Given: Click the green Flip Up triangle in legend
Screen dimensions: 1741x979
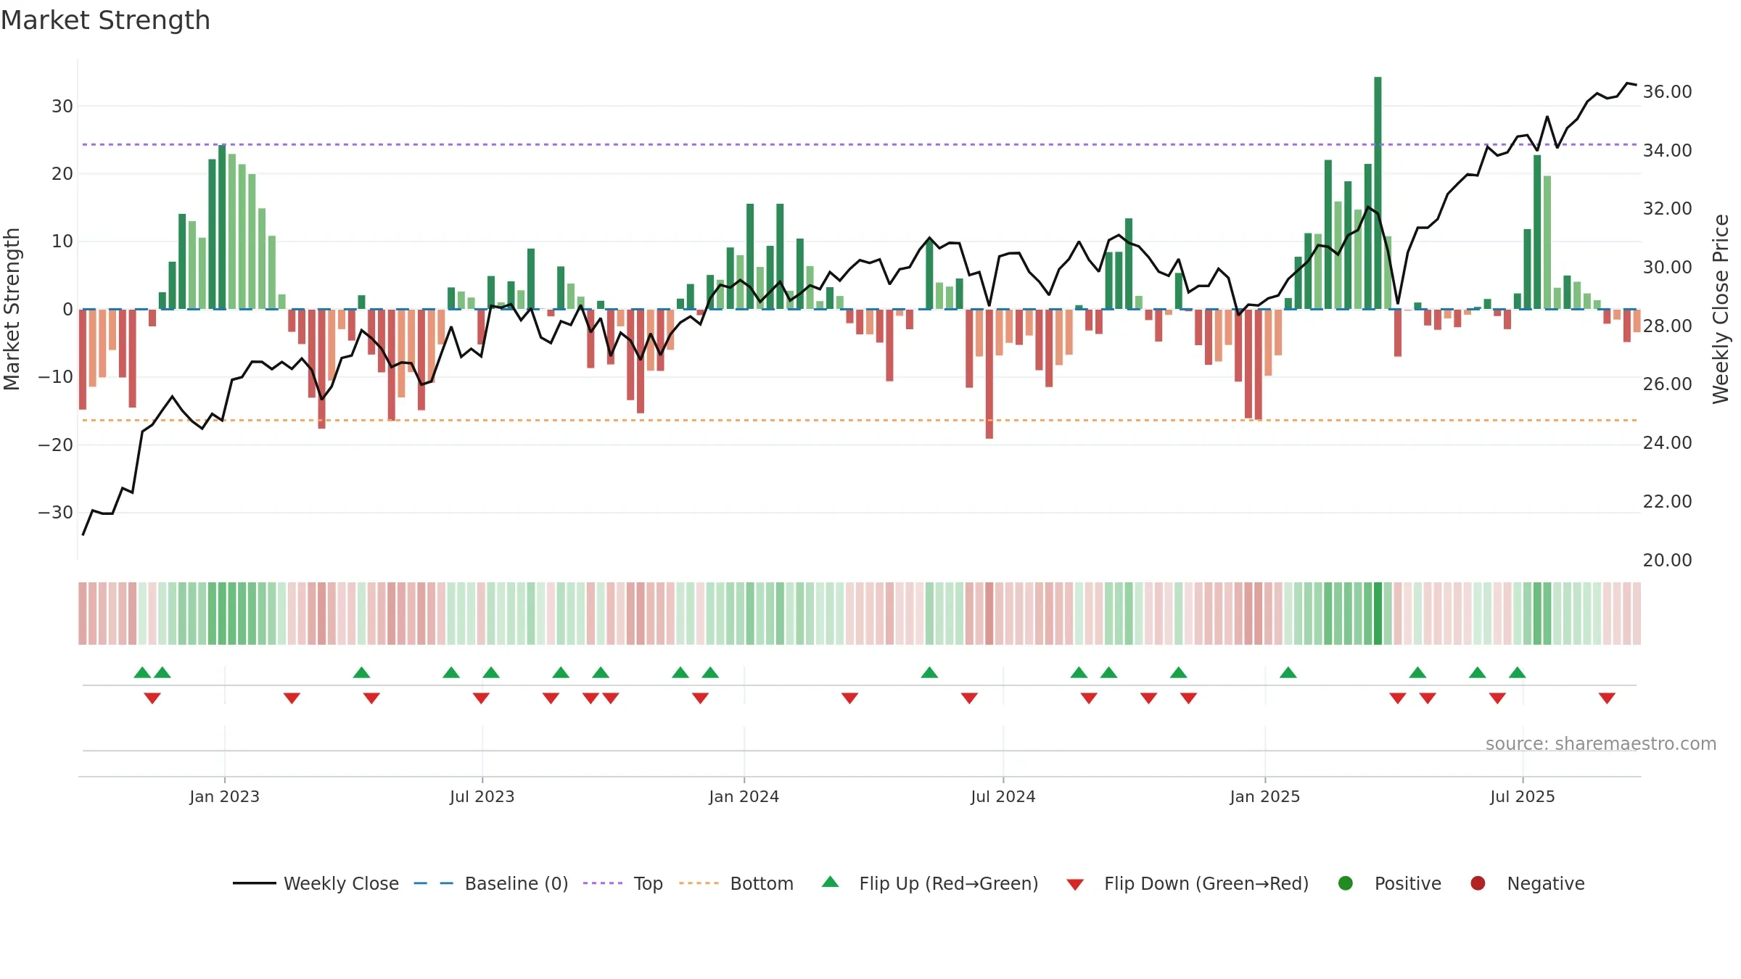Looking at the screenshot, I should (x=830, y=882).
